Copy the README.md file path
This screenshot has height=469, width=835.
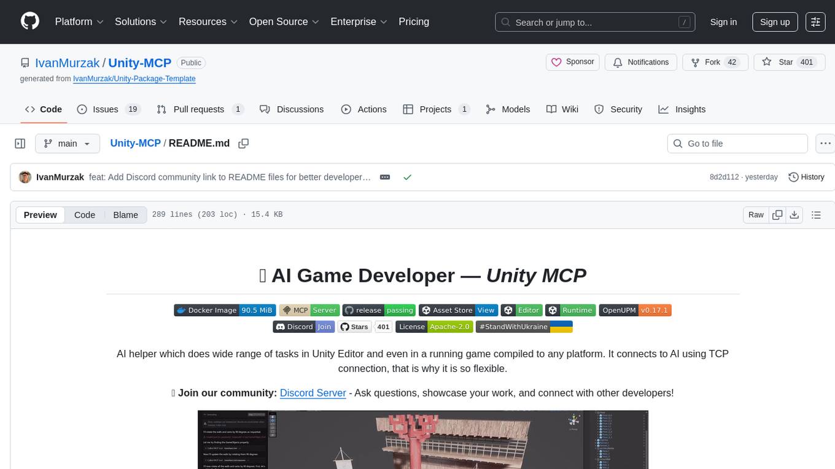coord(244,143)
